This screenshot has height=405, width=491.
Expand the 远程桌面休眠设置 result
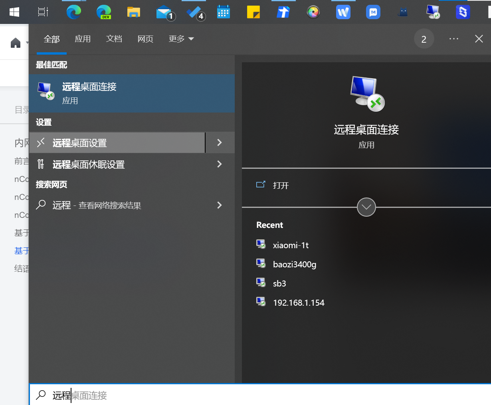[x=219, y=164]
